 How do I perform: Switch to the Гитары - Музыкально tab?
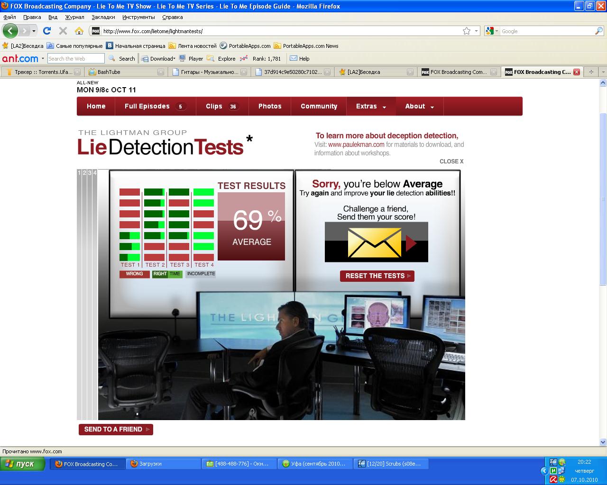tap(209, 72)
